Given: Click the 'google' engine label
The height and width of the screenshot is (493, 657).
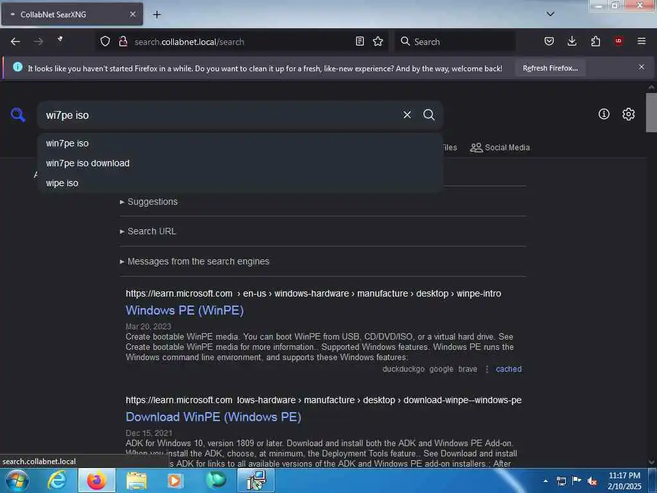Looking at the screenshot, I should pyautogui.click(x=441, y=369).
